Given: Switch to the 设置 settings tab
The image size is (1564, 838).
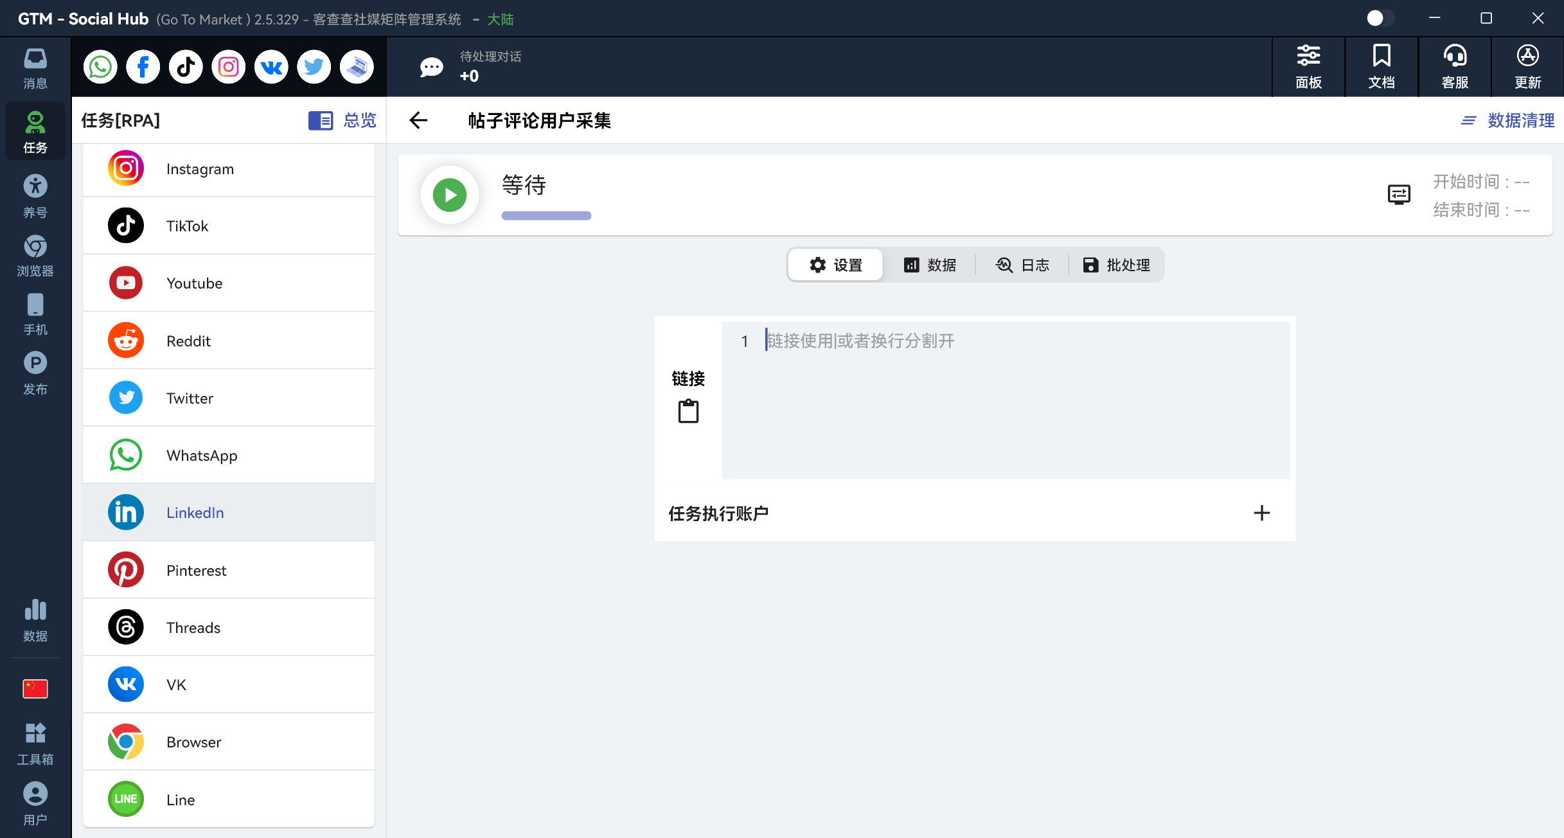Looking at the screenshot, I should [x=836, y=265].
